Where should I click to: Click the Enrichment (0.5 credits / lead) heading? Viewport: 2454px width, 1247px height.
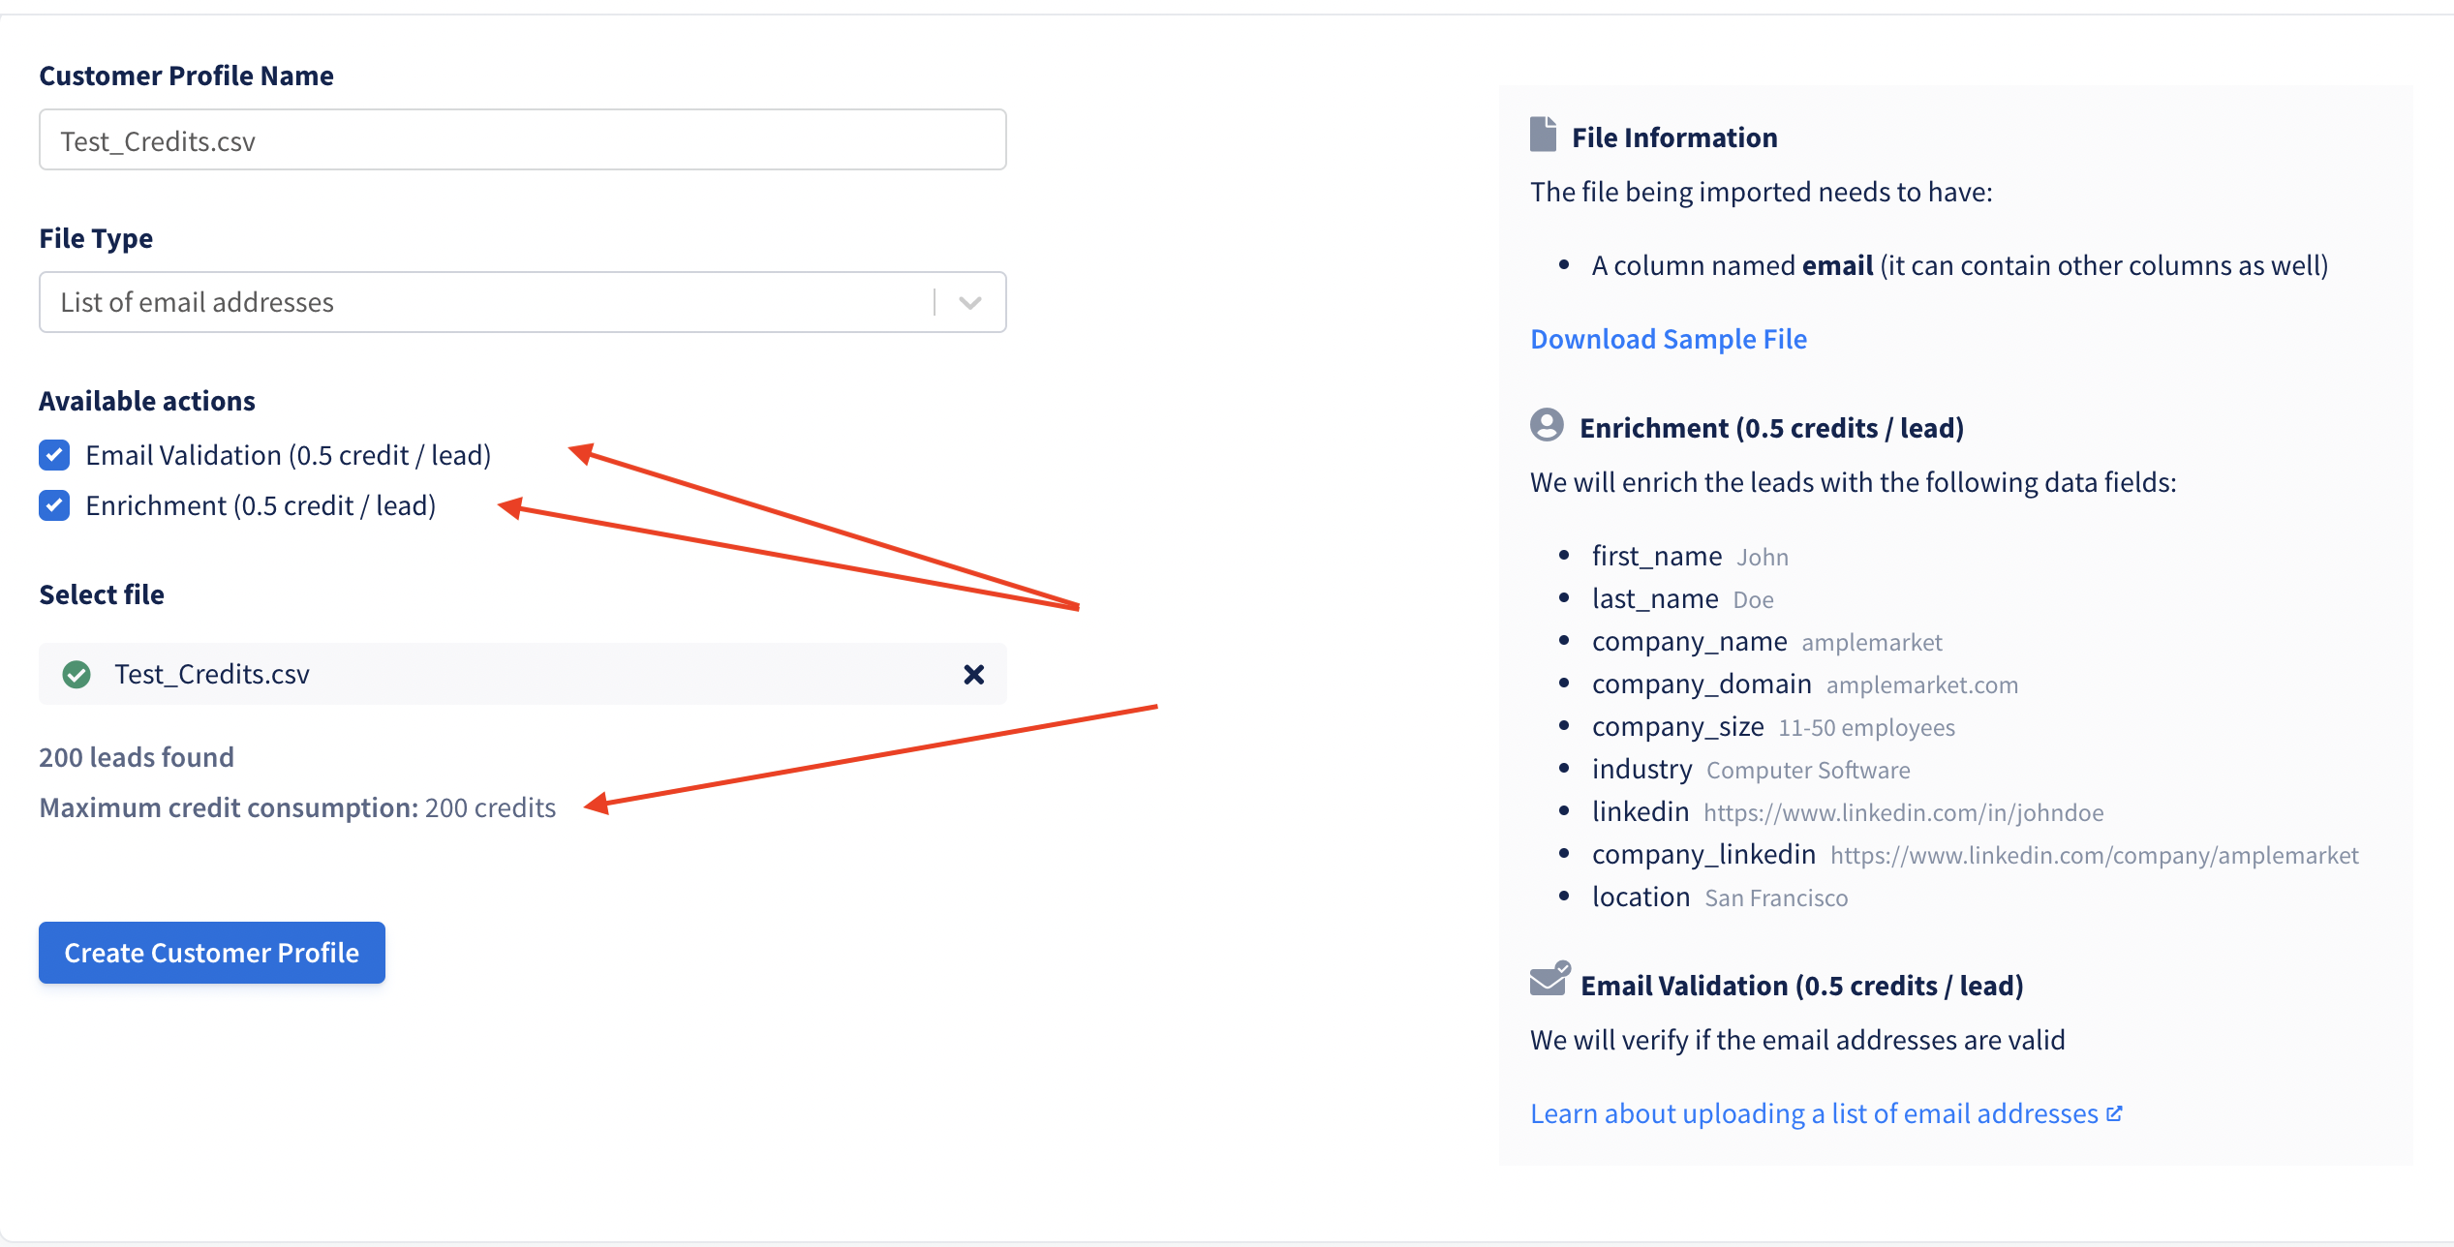pyautogui.click(x=1770, y=428)
